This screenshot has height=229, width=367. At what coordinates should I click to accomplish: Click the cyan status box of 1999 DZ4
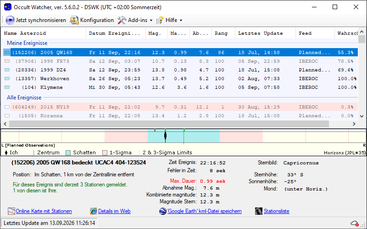coord(7,70)
